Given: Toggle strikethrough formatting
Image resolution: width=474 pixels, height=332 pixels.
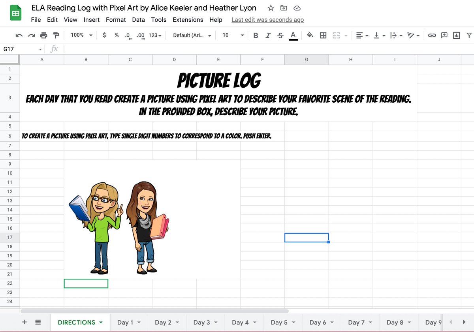Looking at the screenshot, I should tap(280, 36).
